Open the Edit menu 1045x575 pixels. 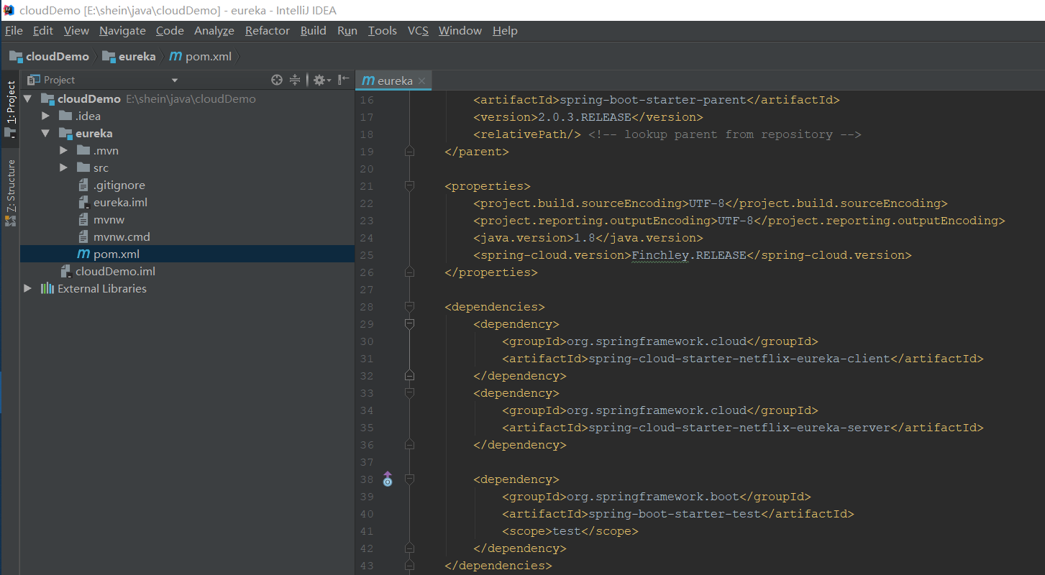coord(43,30)
